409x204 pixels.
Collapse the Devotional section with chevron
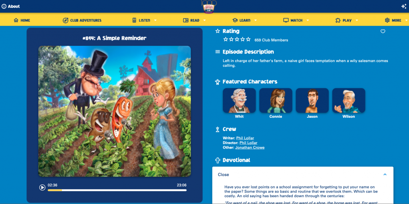click(385, 174)
